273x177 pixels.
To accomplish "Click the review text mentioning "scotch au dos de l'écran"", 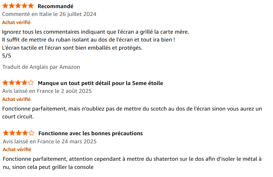I will click(x=132, y=109).
